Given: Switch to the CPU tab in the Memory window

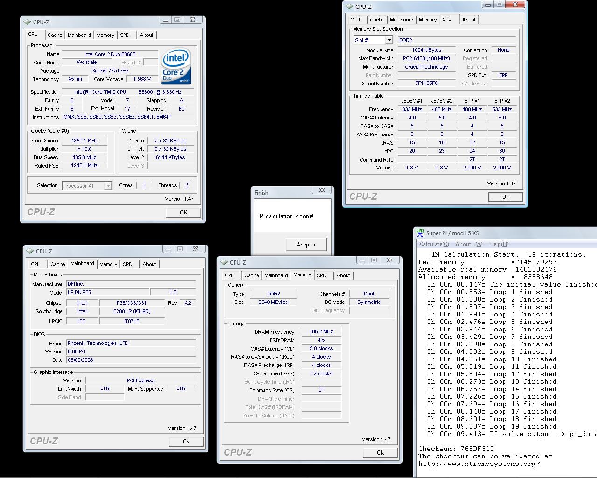Looking at the screenshot, I should [x=230, y=275].
